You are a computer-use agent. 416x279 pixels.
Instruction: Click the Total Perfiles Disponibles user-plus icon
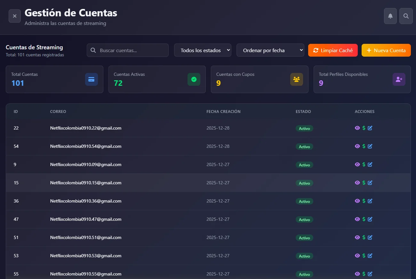399,79
